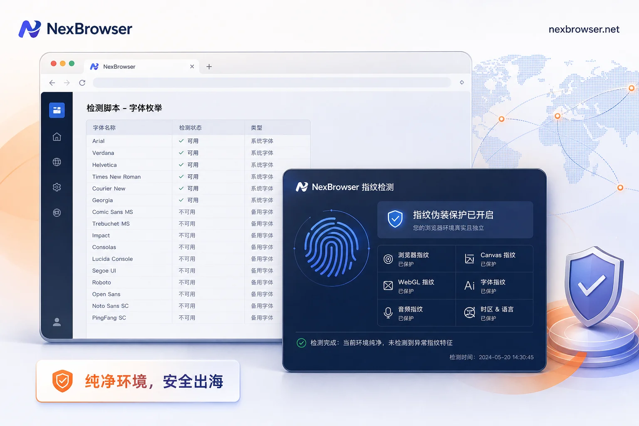Click the 浏览器指纹 label

click(x=414, y=255)
